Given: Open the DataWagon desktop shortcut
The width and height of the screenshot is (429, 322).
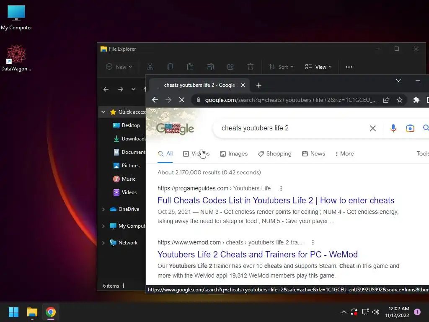Looking at the screenshot, I should click(16, 58).
